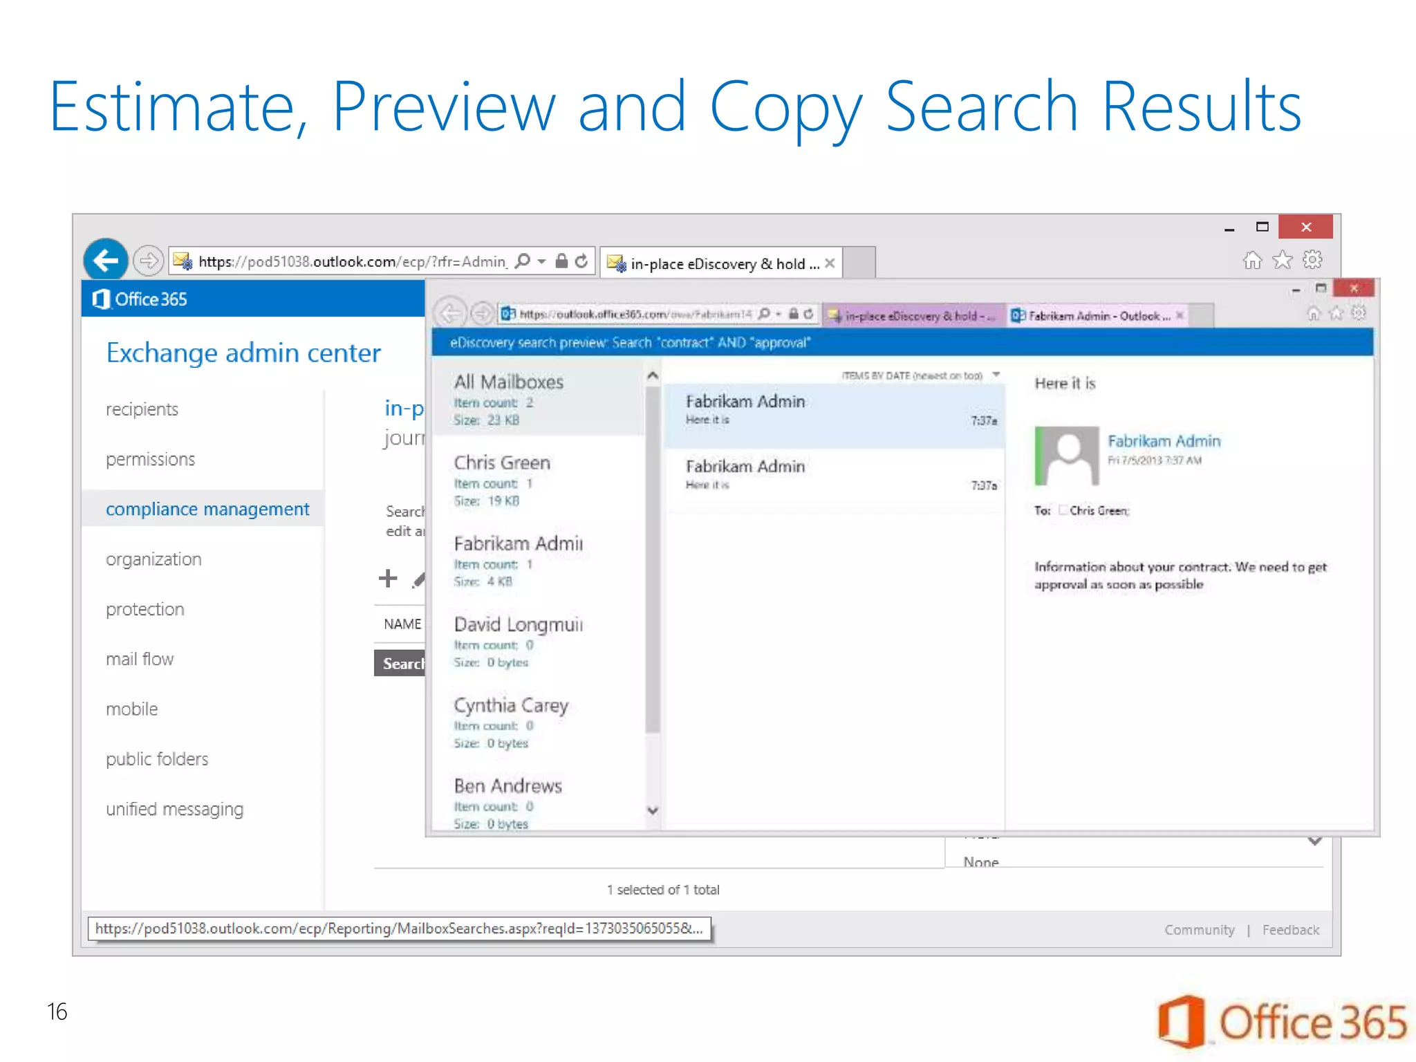1416x1062 pixels.
Task: Select the Chris Green mailbox
Action: pyautogui.click(x=538, y=481)
